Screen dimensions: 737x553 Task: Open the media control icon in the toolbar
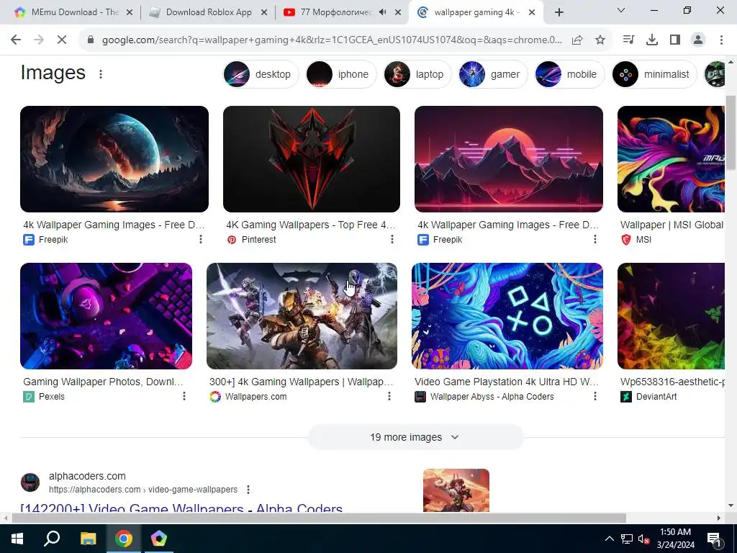[x=628, y=40]
